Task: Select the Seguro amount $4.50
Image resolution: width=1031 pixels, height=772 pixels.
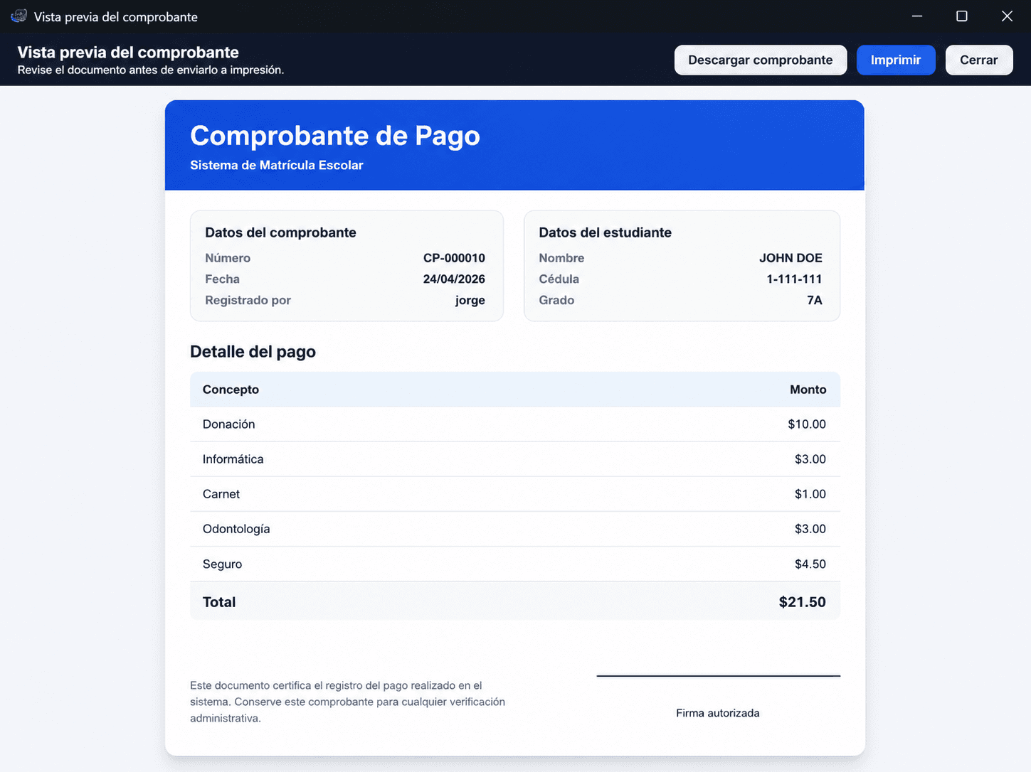Action: click(810, 564)
